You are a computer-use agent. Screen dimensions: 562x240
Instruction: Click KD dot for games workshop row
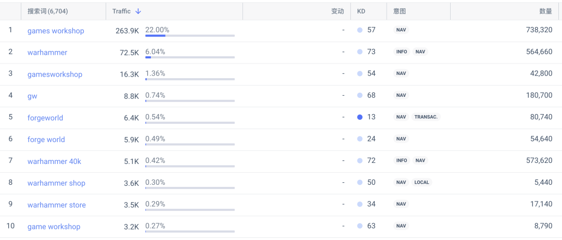[x=360, y=30]
